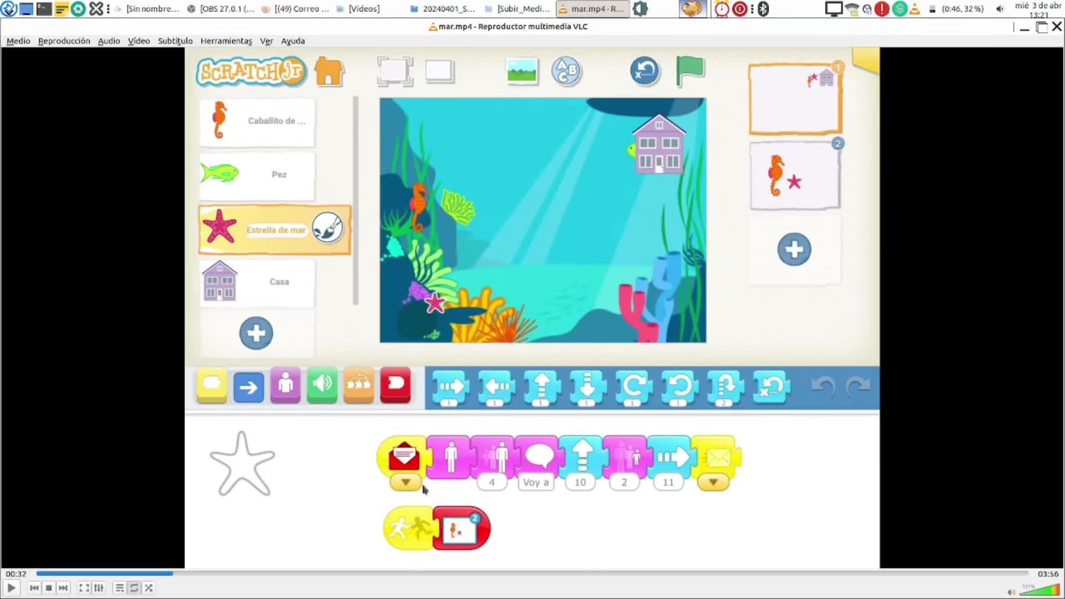Select the purple looks blocks category
Image resolution: width=1065 pixels, height=599 pixels.
click(285, 385)
